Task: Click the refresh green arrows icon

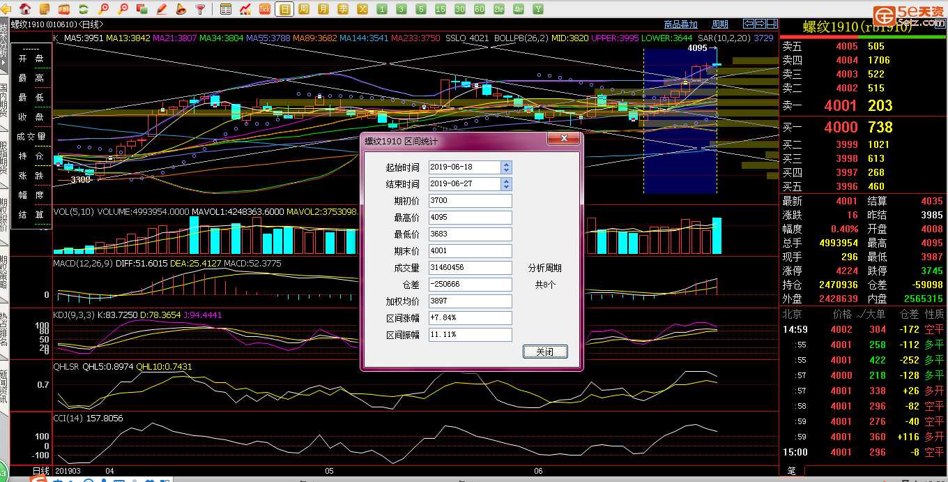Action: 84,9
